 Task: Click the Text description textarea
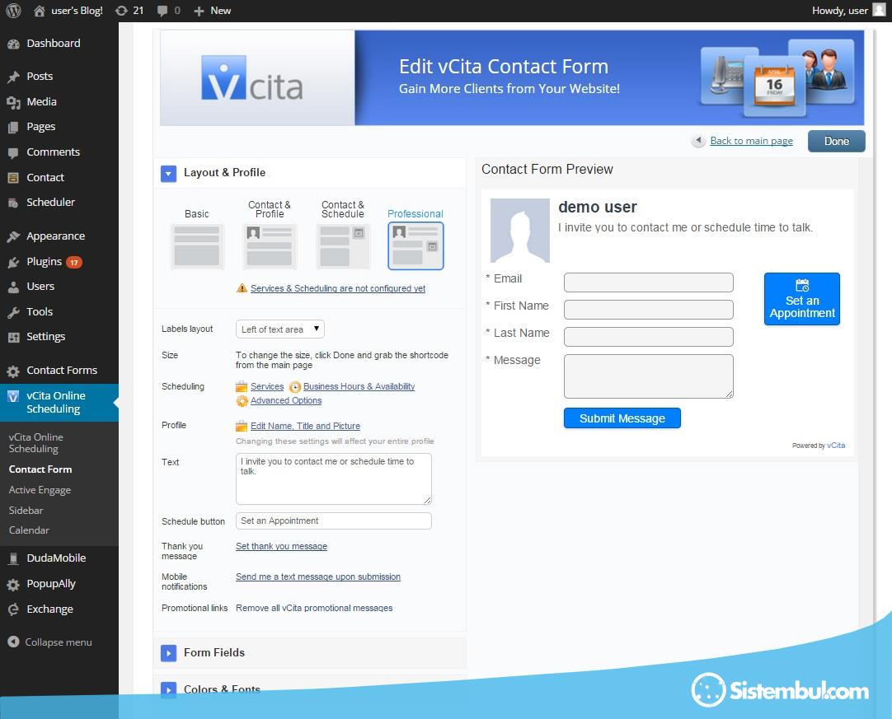click(333, 479)
